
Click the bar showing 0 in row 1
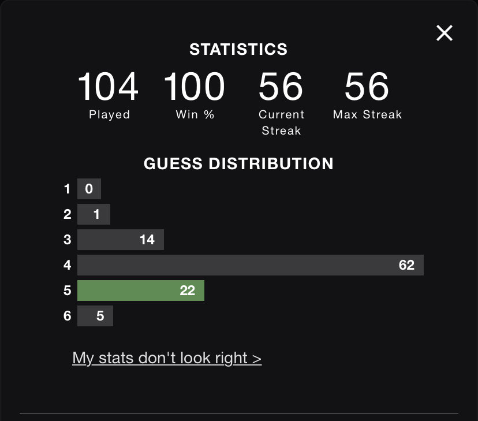pyautogui.click(x=89, y=189)
